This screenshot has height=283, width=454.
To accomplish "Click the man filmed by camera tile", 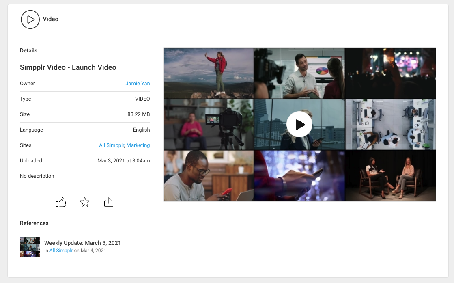I will pos(209,124).
